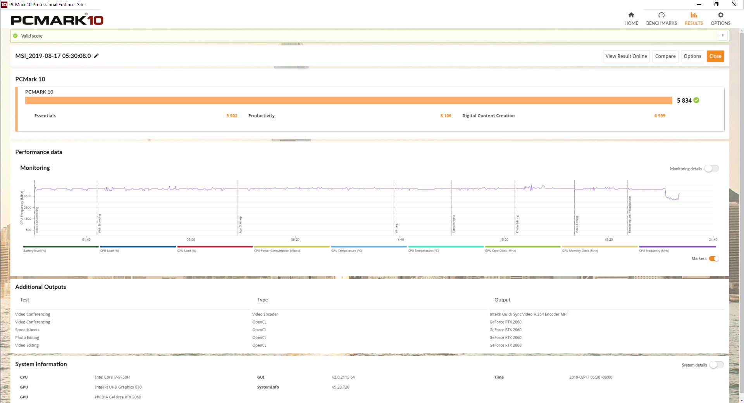This screenshot has height=403, width=744.
Task: Click the PCMark 10 app icon in title bar
Action: tap(4, 5)
